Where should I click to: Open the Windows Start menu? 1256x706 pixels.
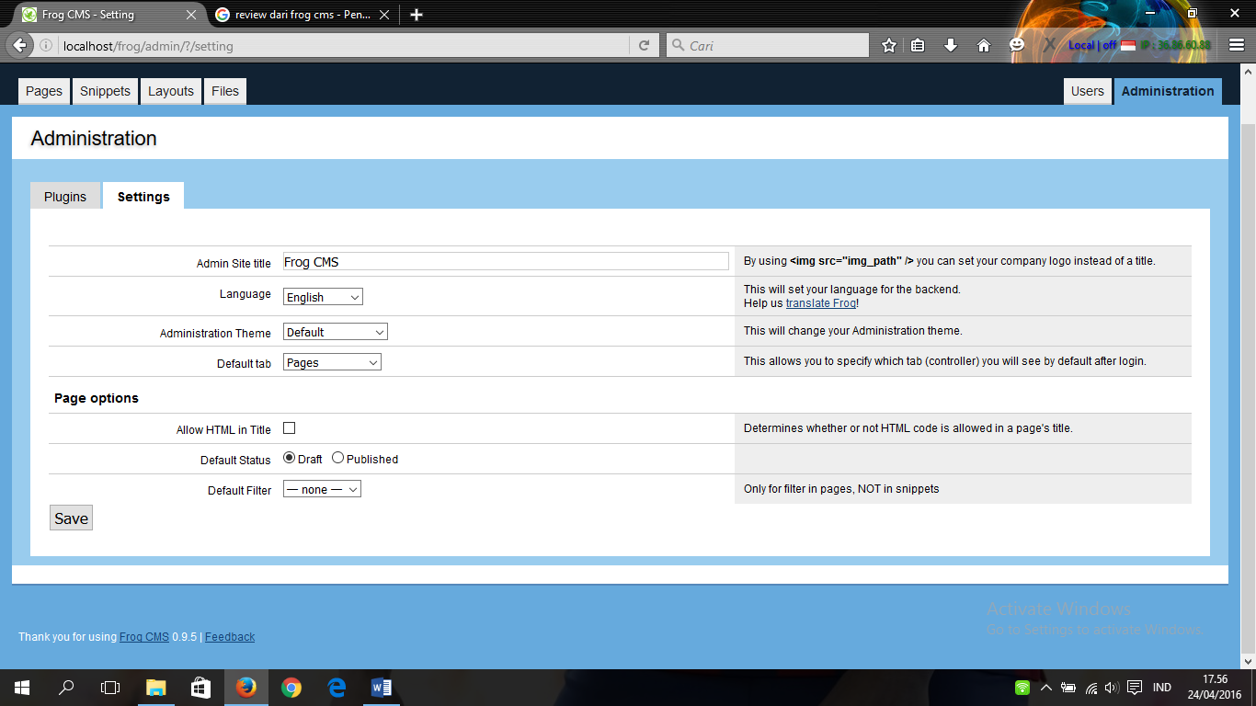coord(21,688)
